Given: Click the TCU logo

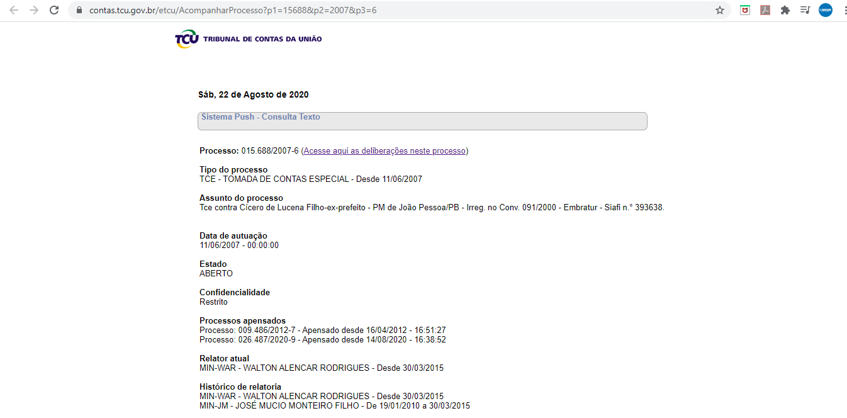Looking at the screenshot, I should click(x=187, y=39).
